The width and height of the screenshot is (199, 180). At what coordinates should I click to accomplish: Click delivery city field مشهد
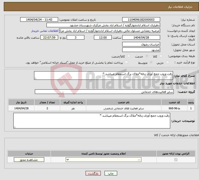pyautogui.click(x=141, y=50)
